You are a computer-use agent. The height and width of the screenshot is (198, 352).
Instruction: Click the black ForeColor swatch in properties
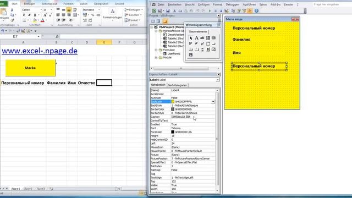point(173,132)
